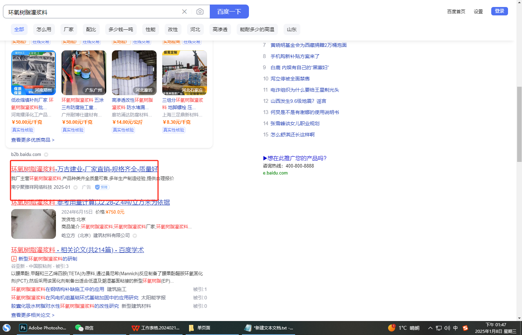The width and height of the screenshot is (522, 335).
Task: Click the 保障 shield badge on the ad result
Action: [x=102, y=187]
